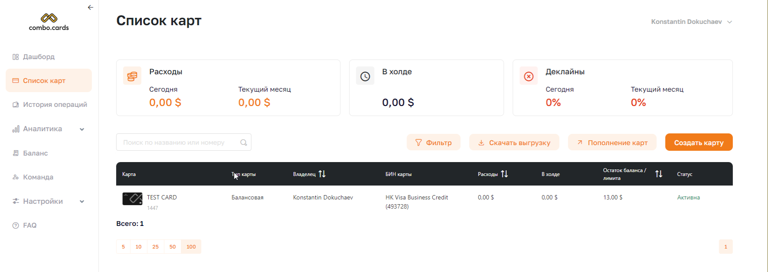Go to История операций
This screenshot has width=768, height=272.
pos(55,105)
